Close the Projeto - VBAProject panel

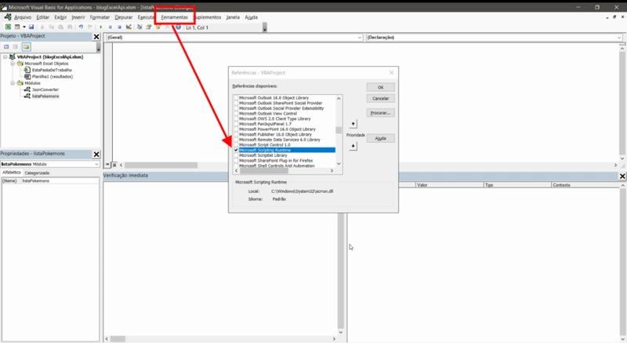[x=96, y=36]
